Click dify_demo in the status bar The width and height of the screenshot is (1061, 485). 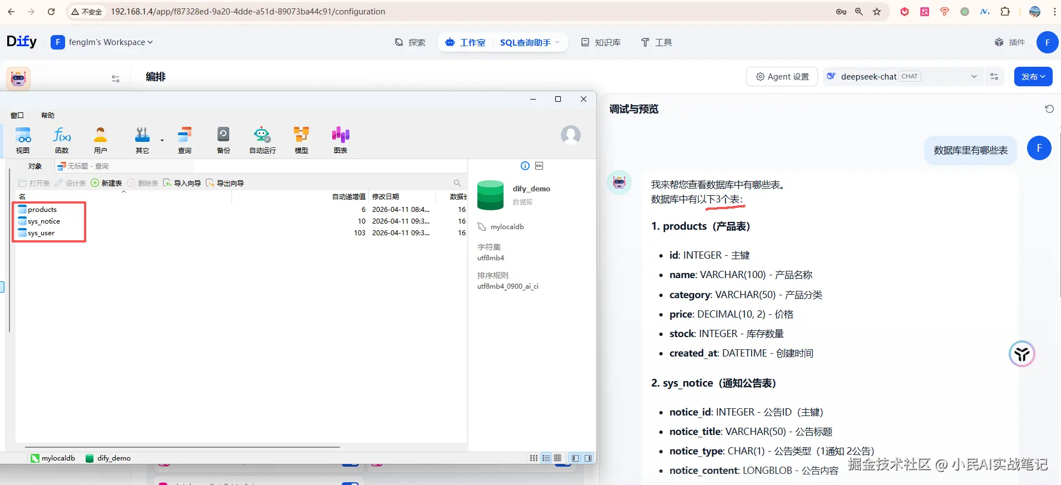click(x=108, y=458)
